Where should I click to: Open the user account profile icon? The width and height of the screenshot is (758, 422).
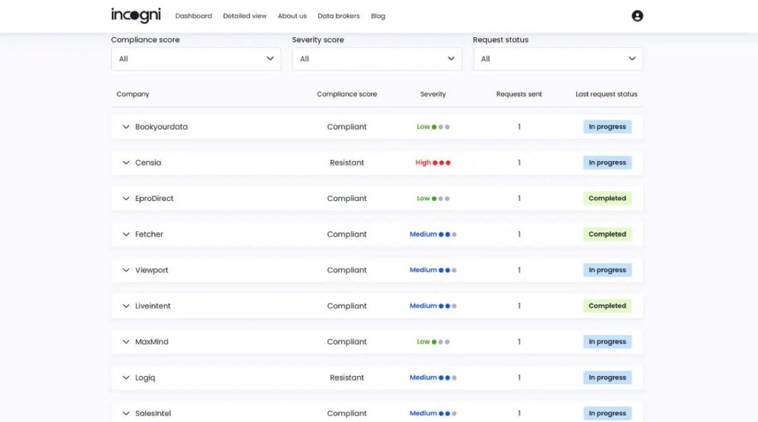[x=637, y=16]
